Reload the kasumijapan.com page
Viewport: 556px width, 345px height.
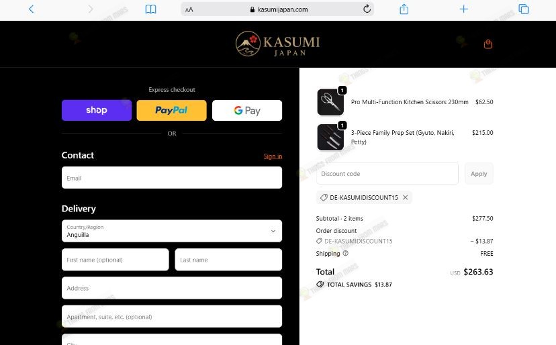coord(367,9)
